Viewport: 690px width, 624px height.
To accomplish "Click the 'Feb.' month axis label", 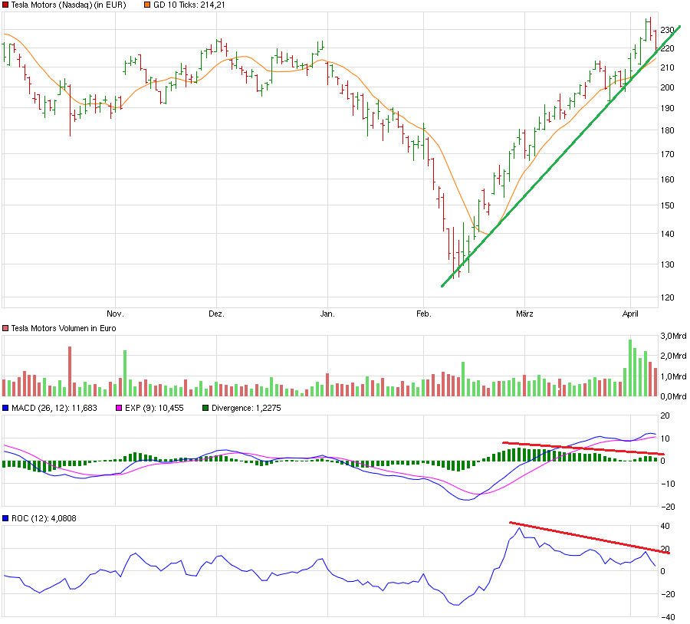I will click(x=424, y=314).
